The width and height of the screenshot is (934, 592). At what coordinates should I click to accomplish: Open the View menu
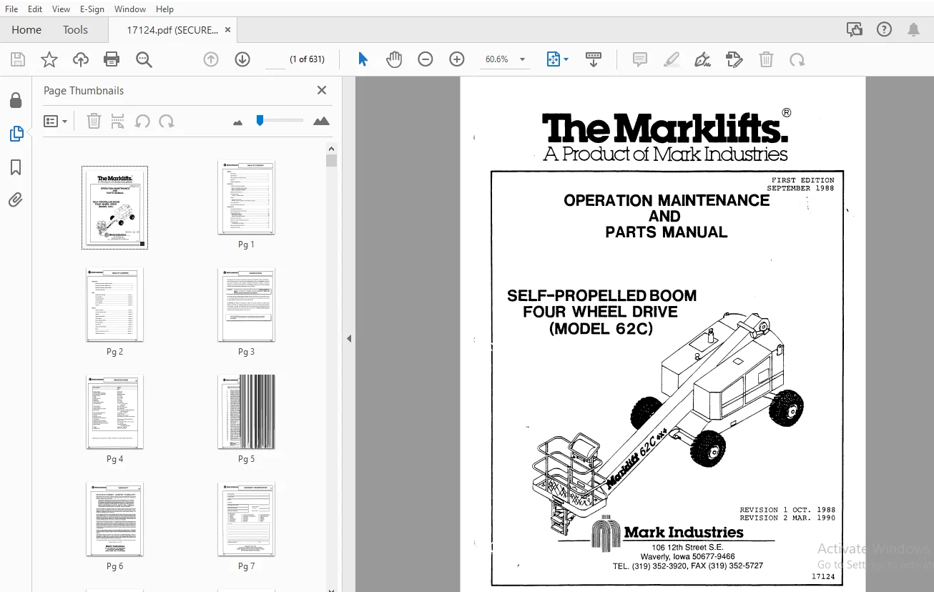pos(62,9)
